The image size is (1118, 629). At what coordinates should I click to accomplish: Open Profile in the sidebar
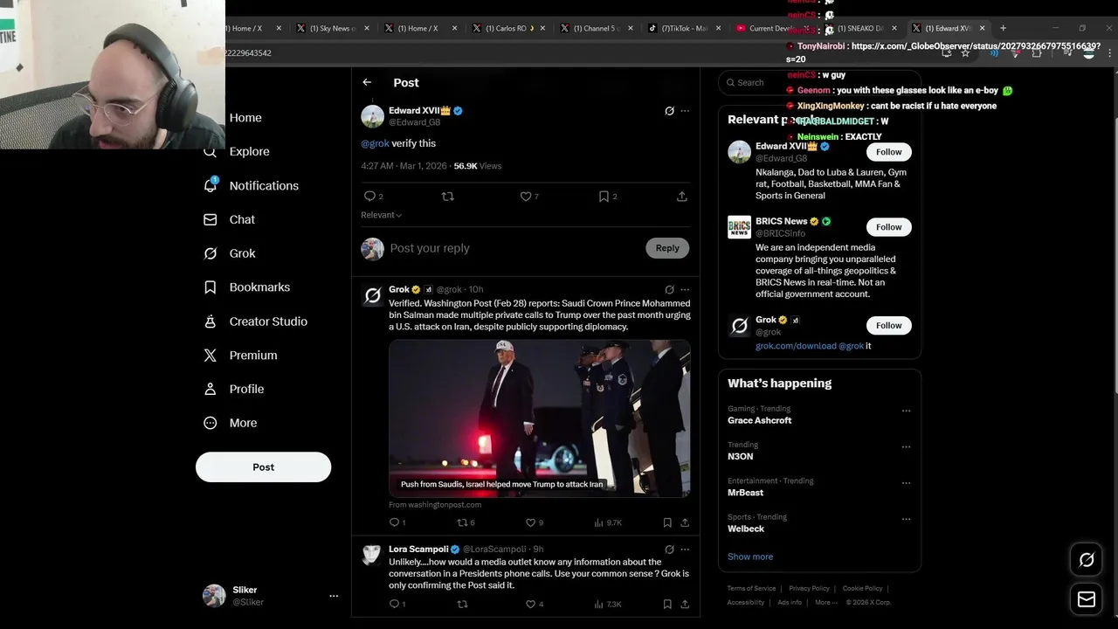point(233,389)
